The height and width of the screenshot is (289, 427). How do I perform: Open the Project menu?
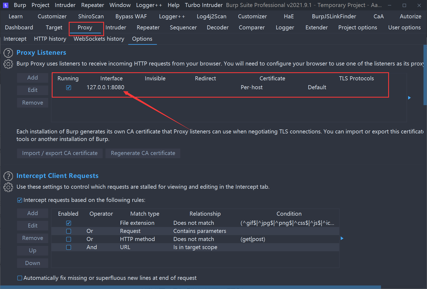[x=40, y=5]
